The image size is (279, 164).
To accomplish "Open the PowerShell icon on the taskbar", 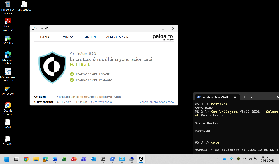I will [112, 159].
